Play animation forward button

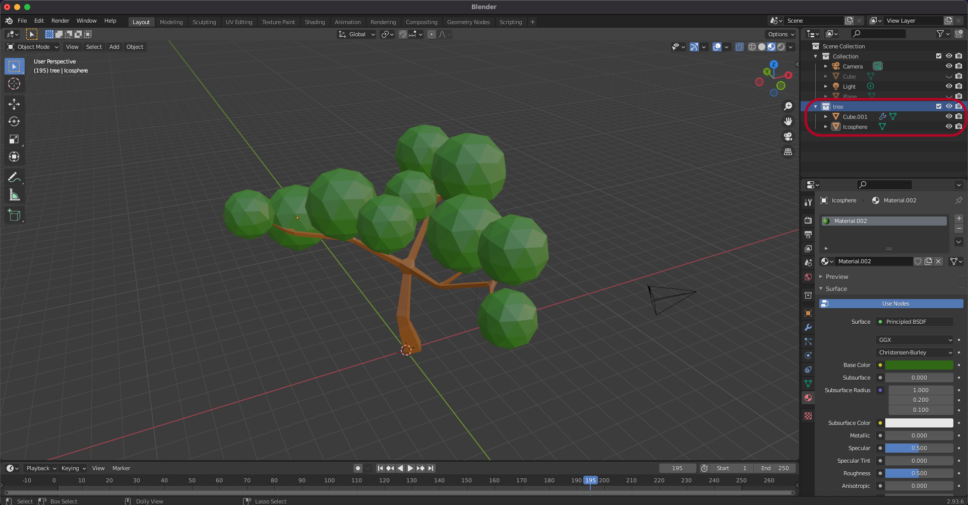click(x=410, y=468)
